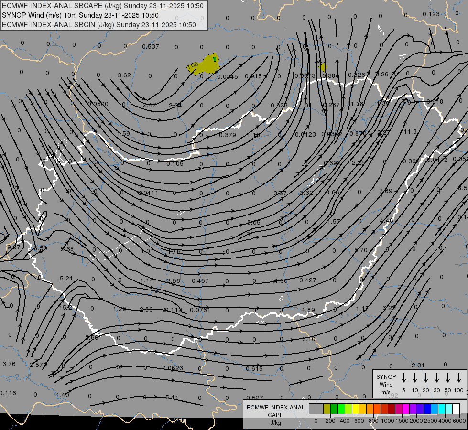Click the ECMWF-INDEX-ANAL CAPE legend title
This screenshot has width=468, height=430.
[x=275, y=415]
